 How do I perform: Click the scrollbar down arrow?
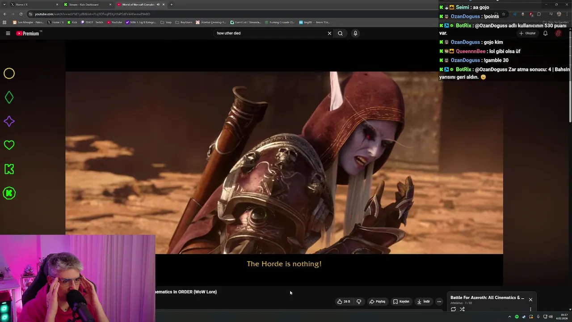coord(570,309)
